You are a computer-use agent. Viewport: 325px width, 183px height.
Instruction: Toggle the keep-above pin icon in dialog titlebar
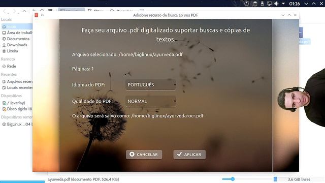pos(43,15)
